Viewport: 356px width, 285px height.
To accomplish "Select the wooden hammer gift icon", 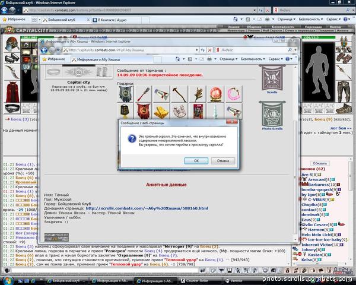I will 179,94.
